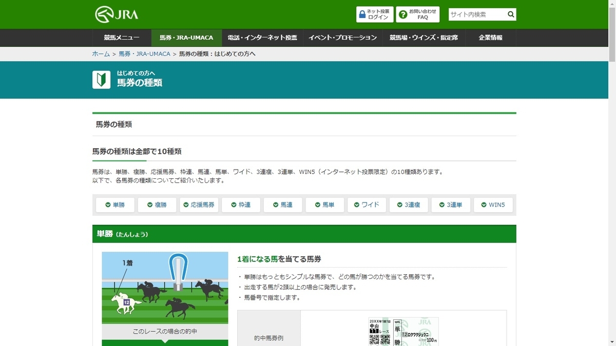616x346 pixels.
Task: Click the search magnifier icon
Action: click(x=511, y=14)
